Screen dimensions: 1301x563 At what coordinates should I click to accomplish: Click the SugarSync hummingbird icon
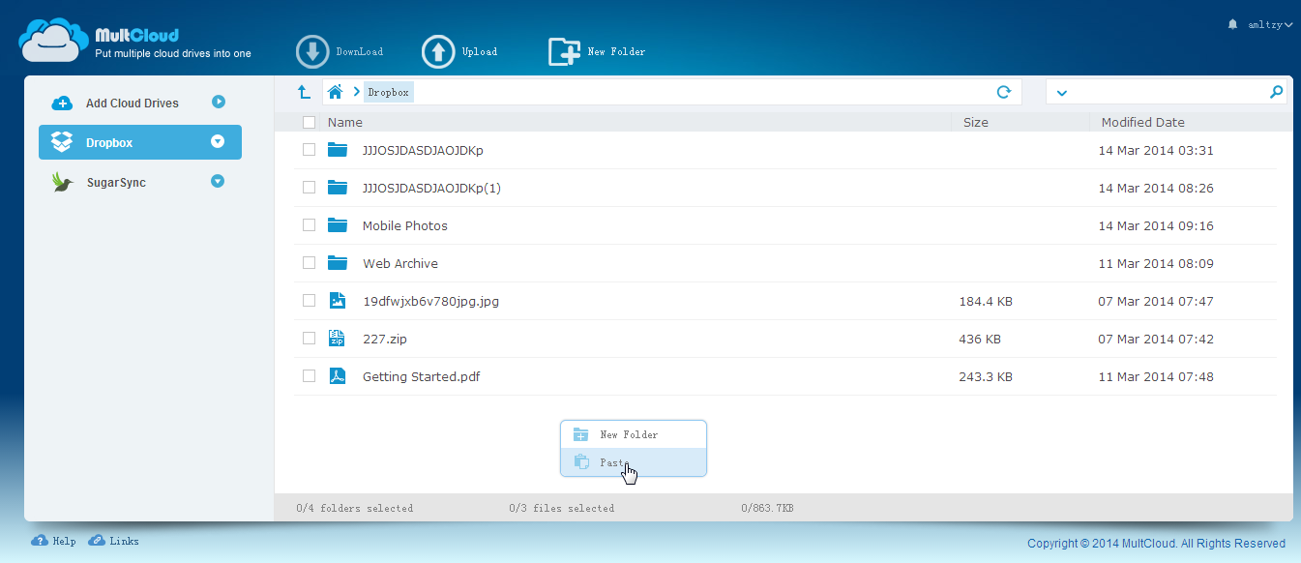click(63, 182)
